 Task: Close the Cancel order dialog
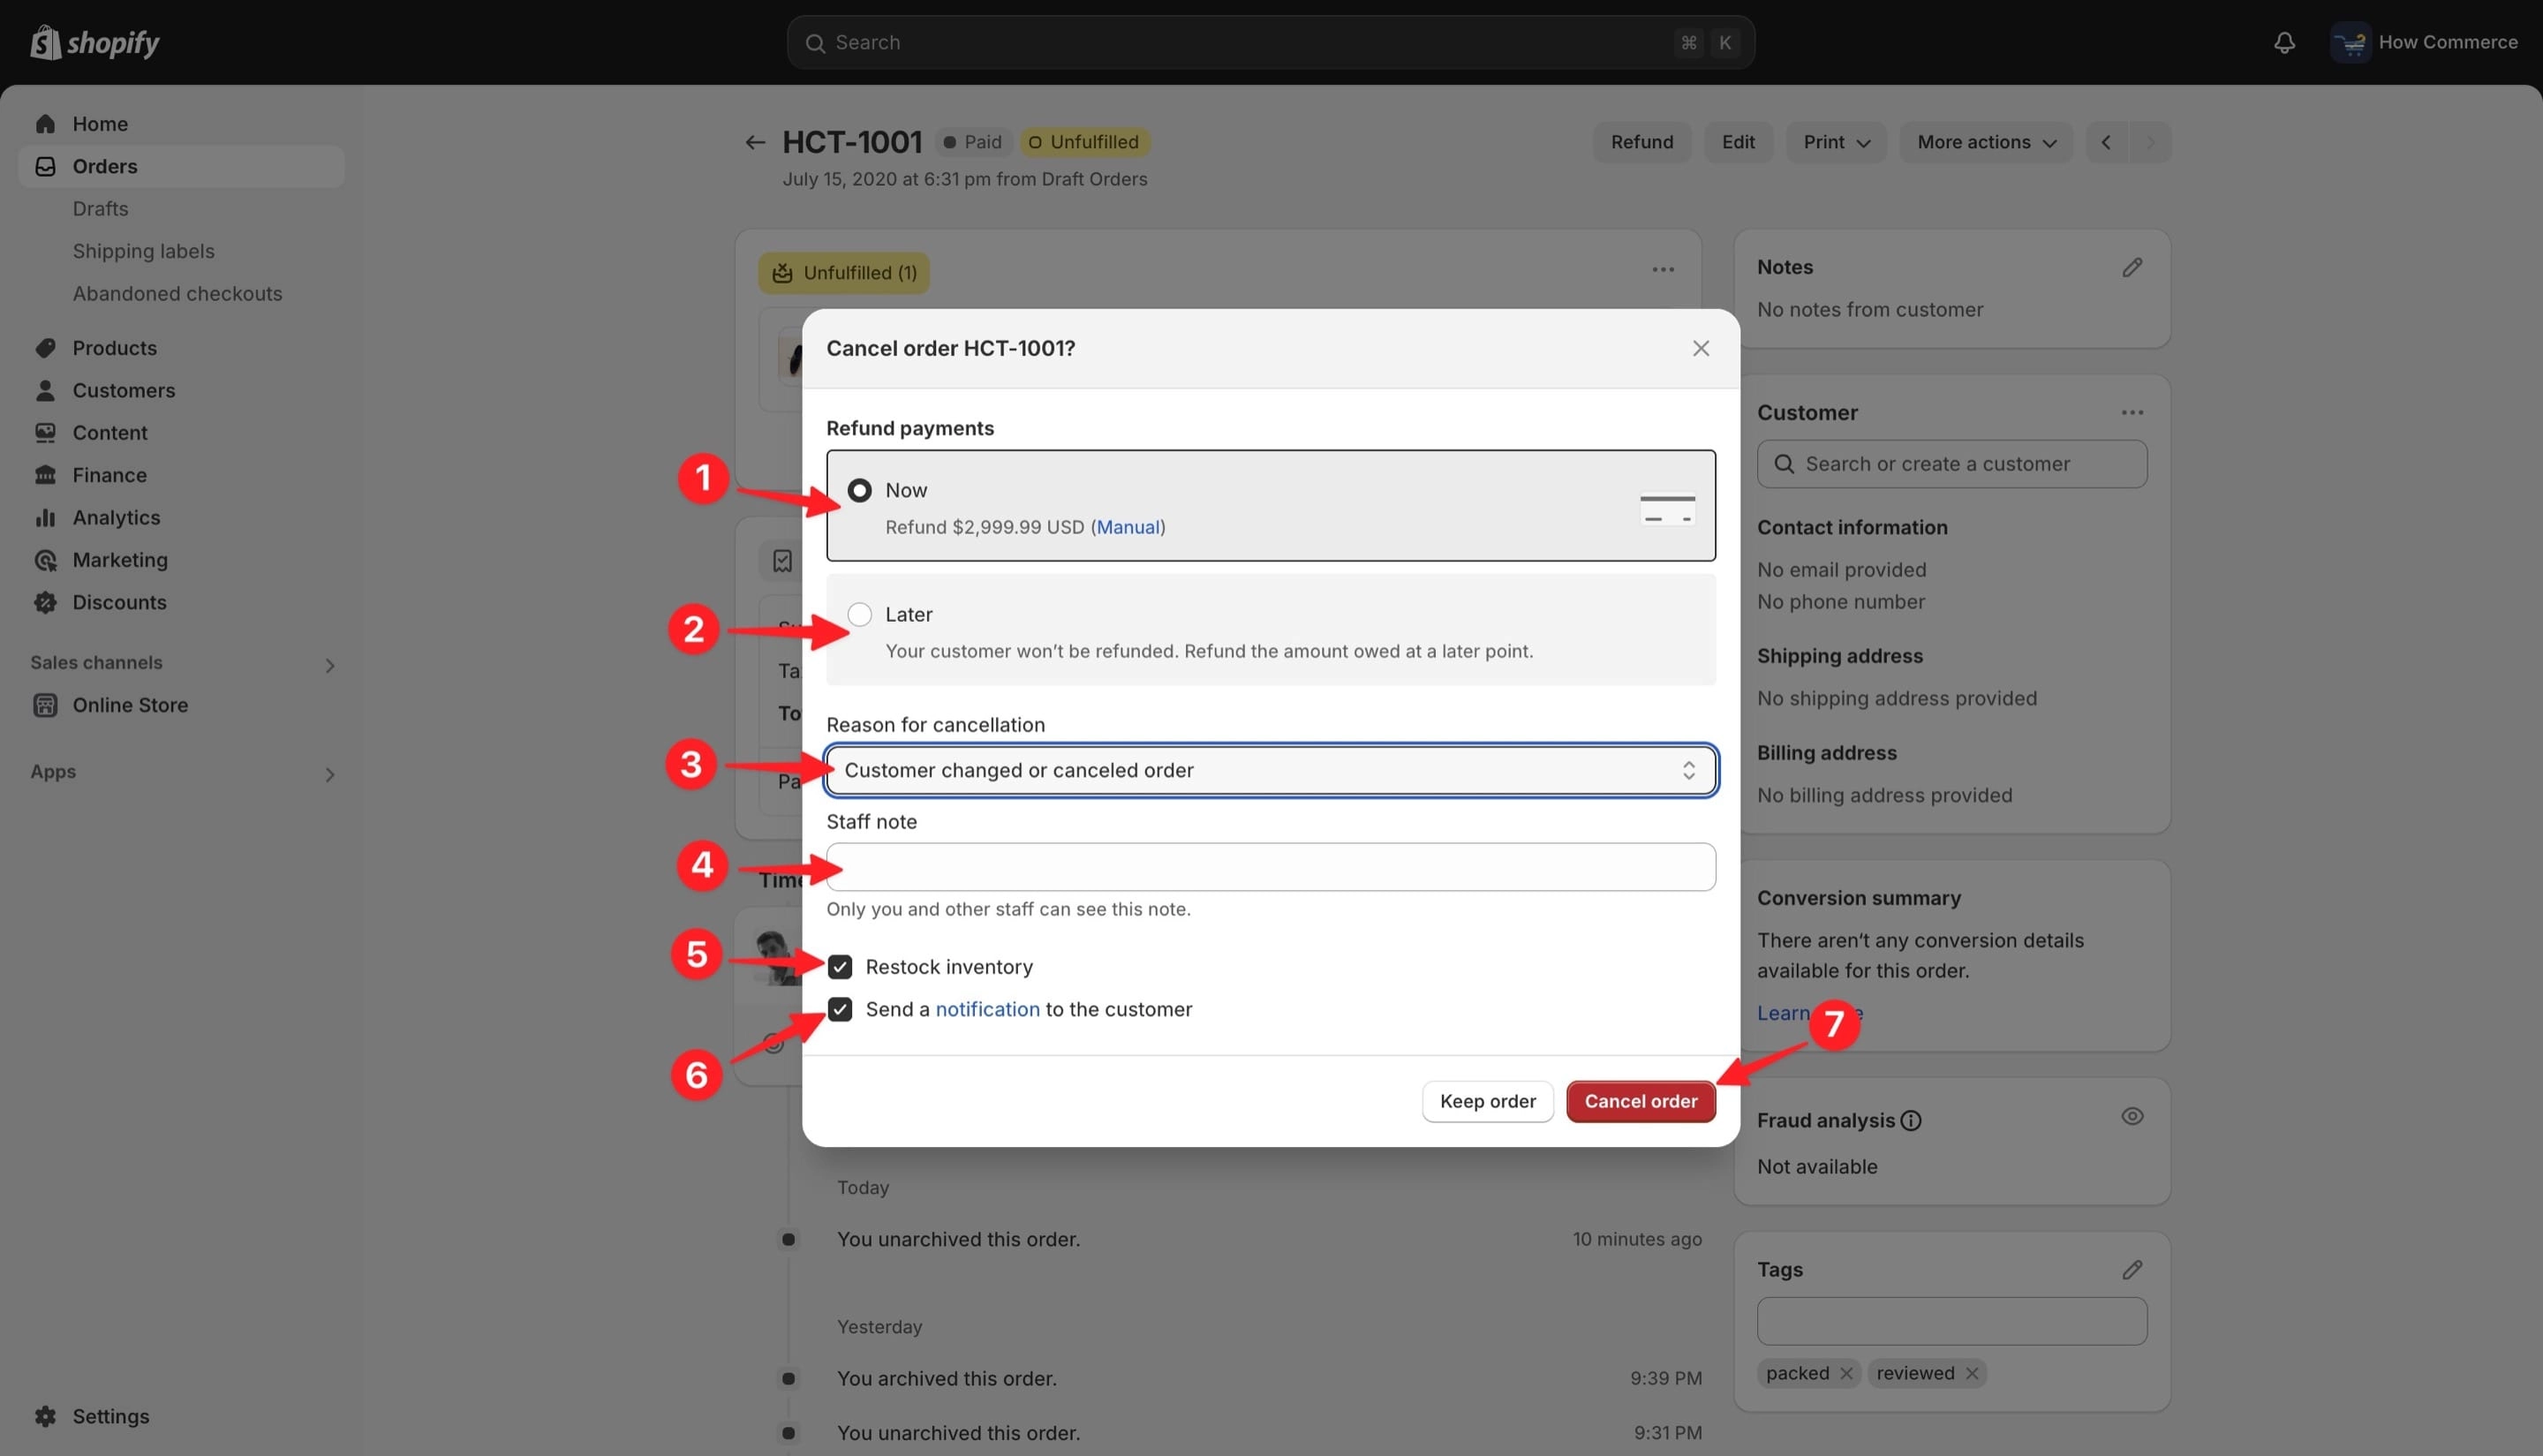[1700, 348]
